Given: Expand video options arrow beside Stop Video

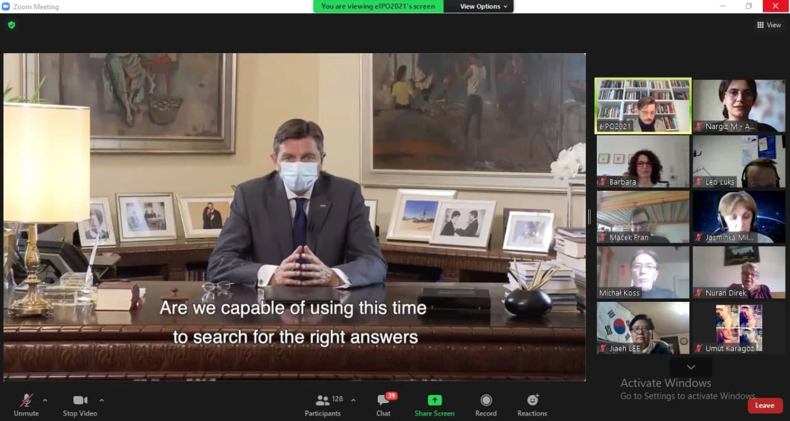Looking at the screenshot, I should pyautogui.click(x=101, y=400).
